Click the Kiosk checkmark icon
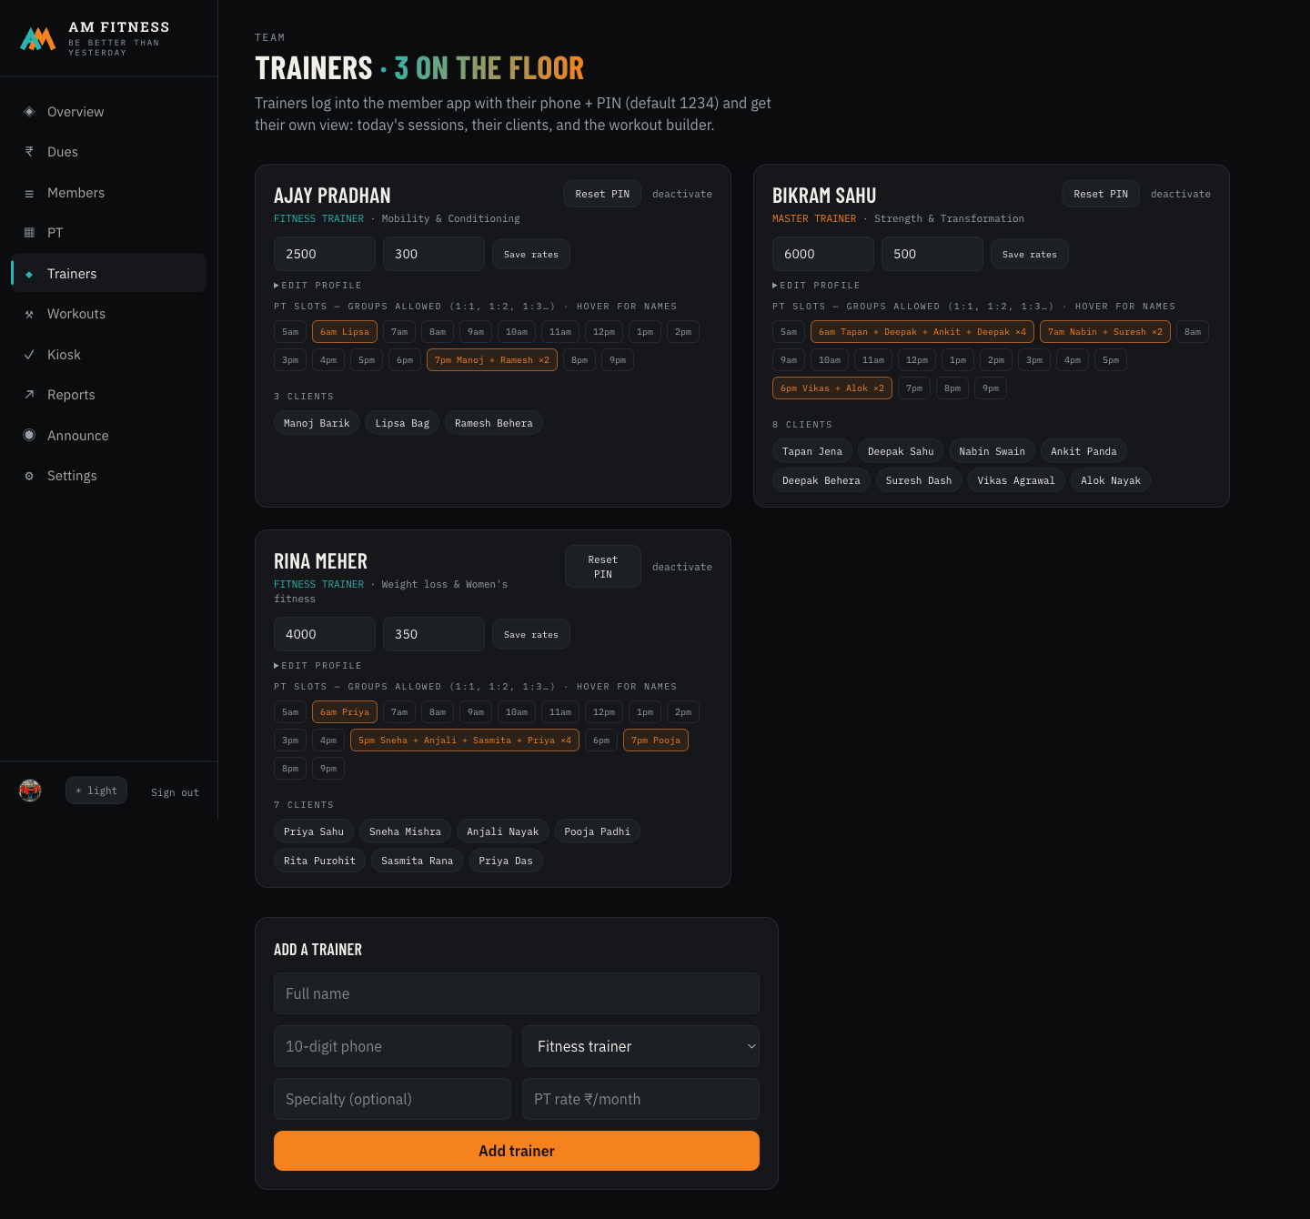This screenshot has height=1219, width=1310. (x=29, y=355)
